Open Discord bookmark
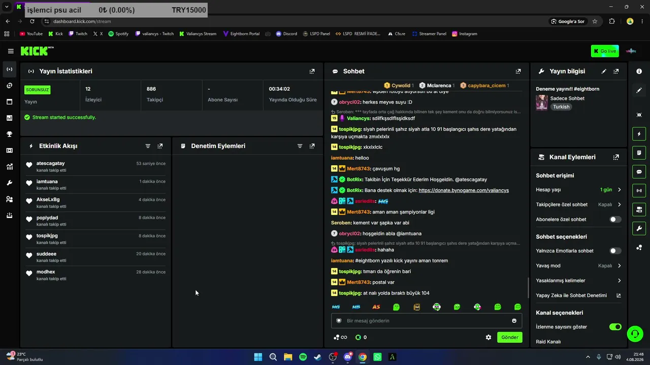The width and height of the screenshot is (650, 365). click(286, 34)
